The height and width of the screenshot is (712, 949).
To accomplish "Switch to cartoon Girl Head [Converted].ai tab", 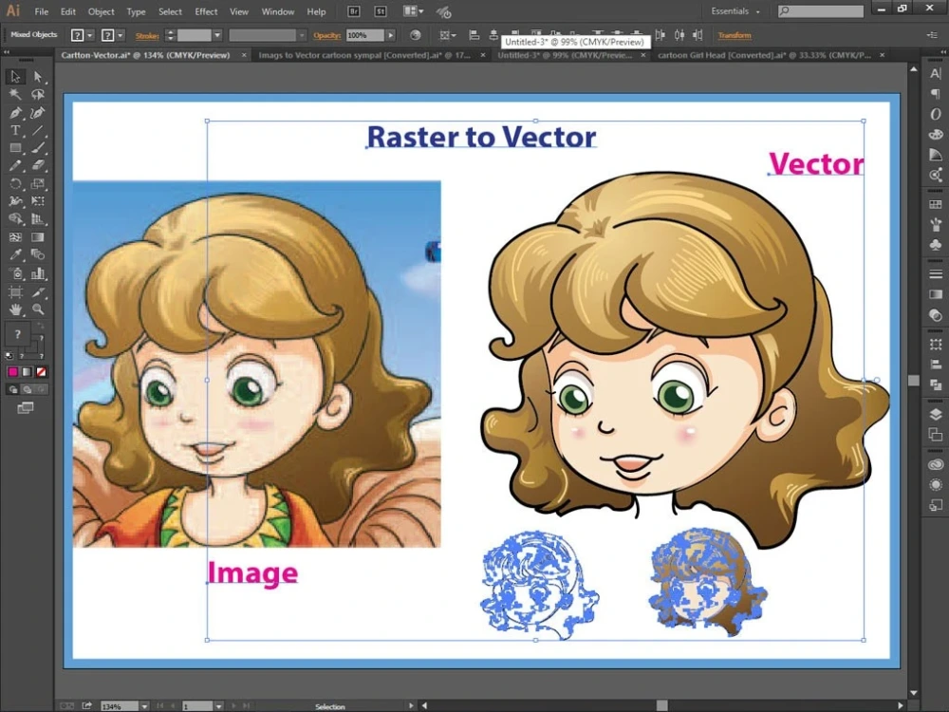I will pos(764,55).
